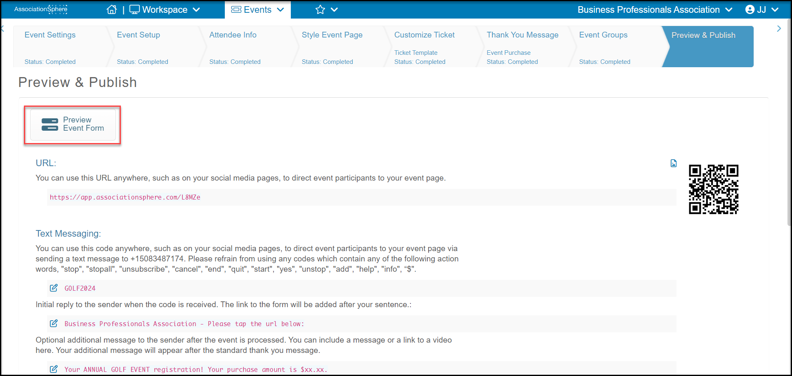Select the Preview & Publish step
This screenshot has height=376, width=792.
[708, 47]
